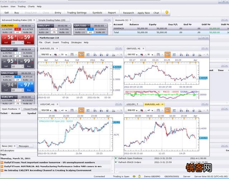
Task: Click zoom in icon on EUR/USD, m5 chart
Action: click(181, 110)
